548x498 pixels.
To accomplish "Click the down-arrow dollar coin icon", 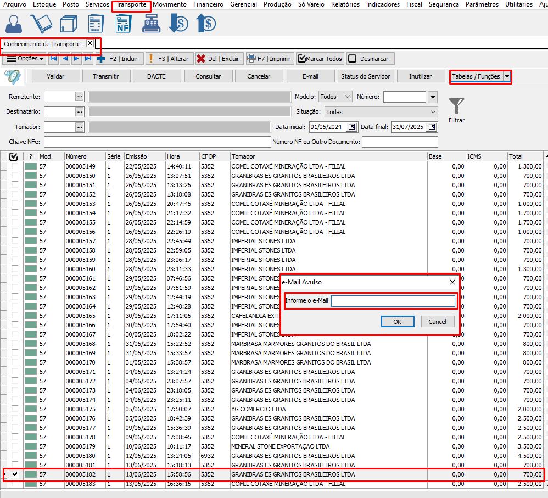I will (x=178, y=24).
